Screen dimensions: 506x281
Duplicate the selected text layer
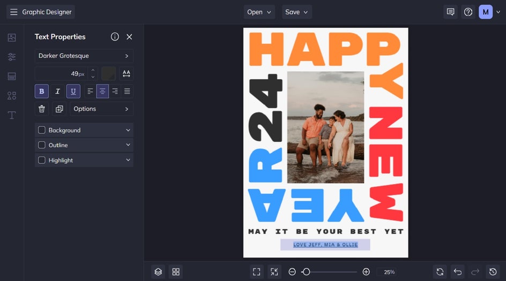(59, 109)
